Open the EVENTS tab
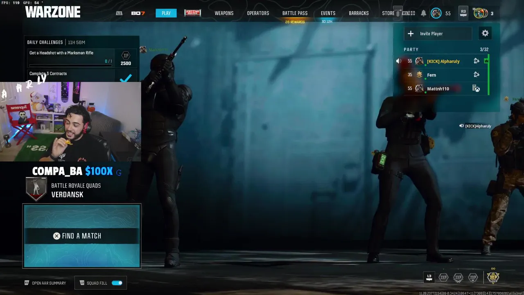This screenshot has height=295, width=524. 328,13
